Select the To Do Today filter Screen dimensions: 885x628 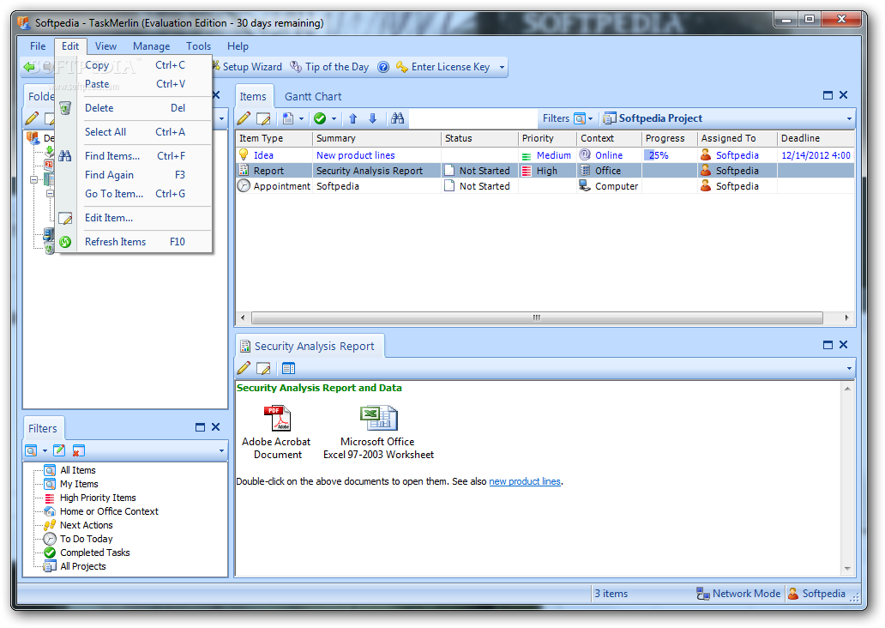coord(86,539)
